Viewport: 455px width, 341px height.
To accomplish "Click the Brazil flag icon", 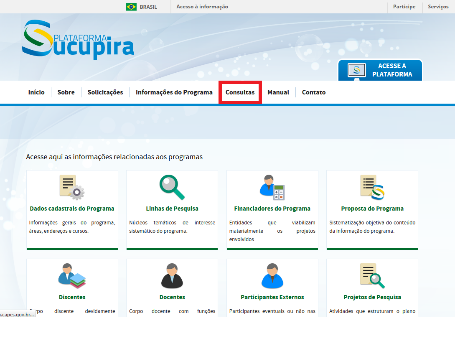I will [131, 7].
